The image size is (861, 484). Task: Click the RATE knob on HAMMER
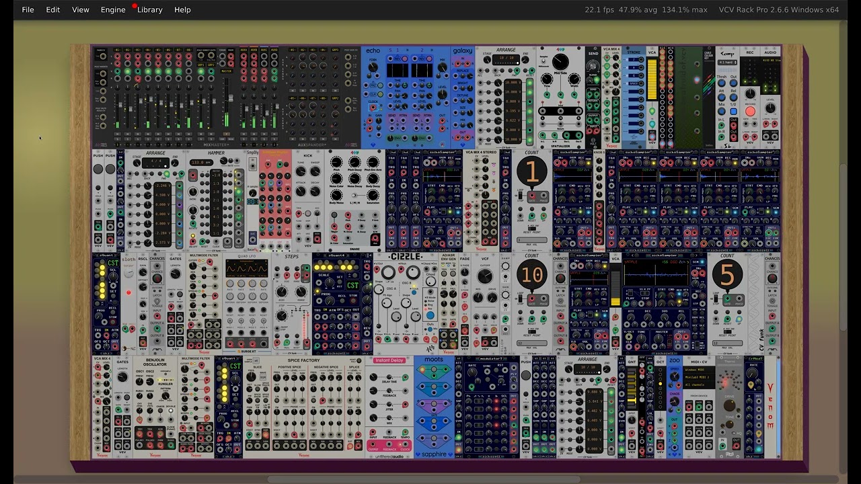click(x=223, y=160)
